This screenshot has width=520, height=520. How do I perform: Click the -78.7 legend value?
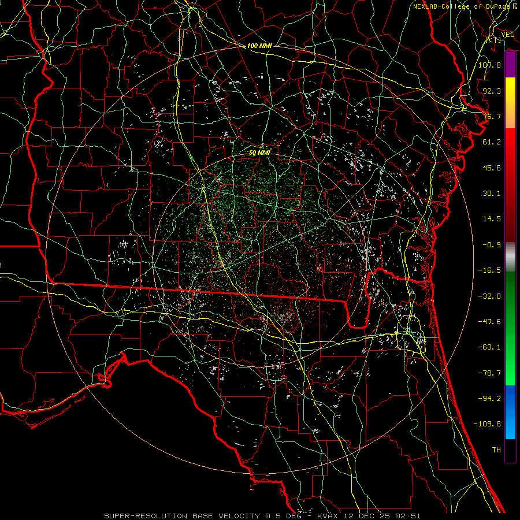pyautogui.click(x=489, y=373)
